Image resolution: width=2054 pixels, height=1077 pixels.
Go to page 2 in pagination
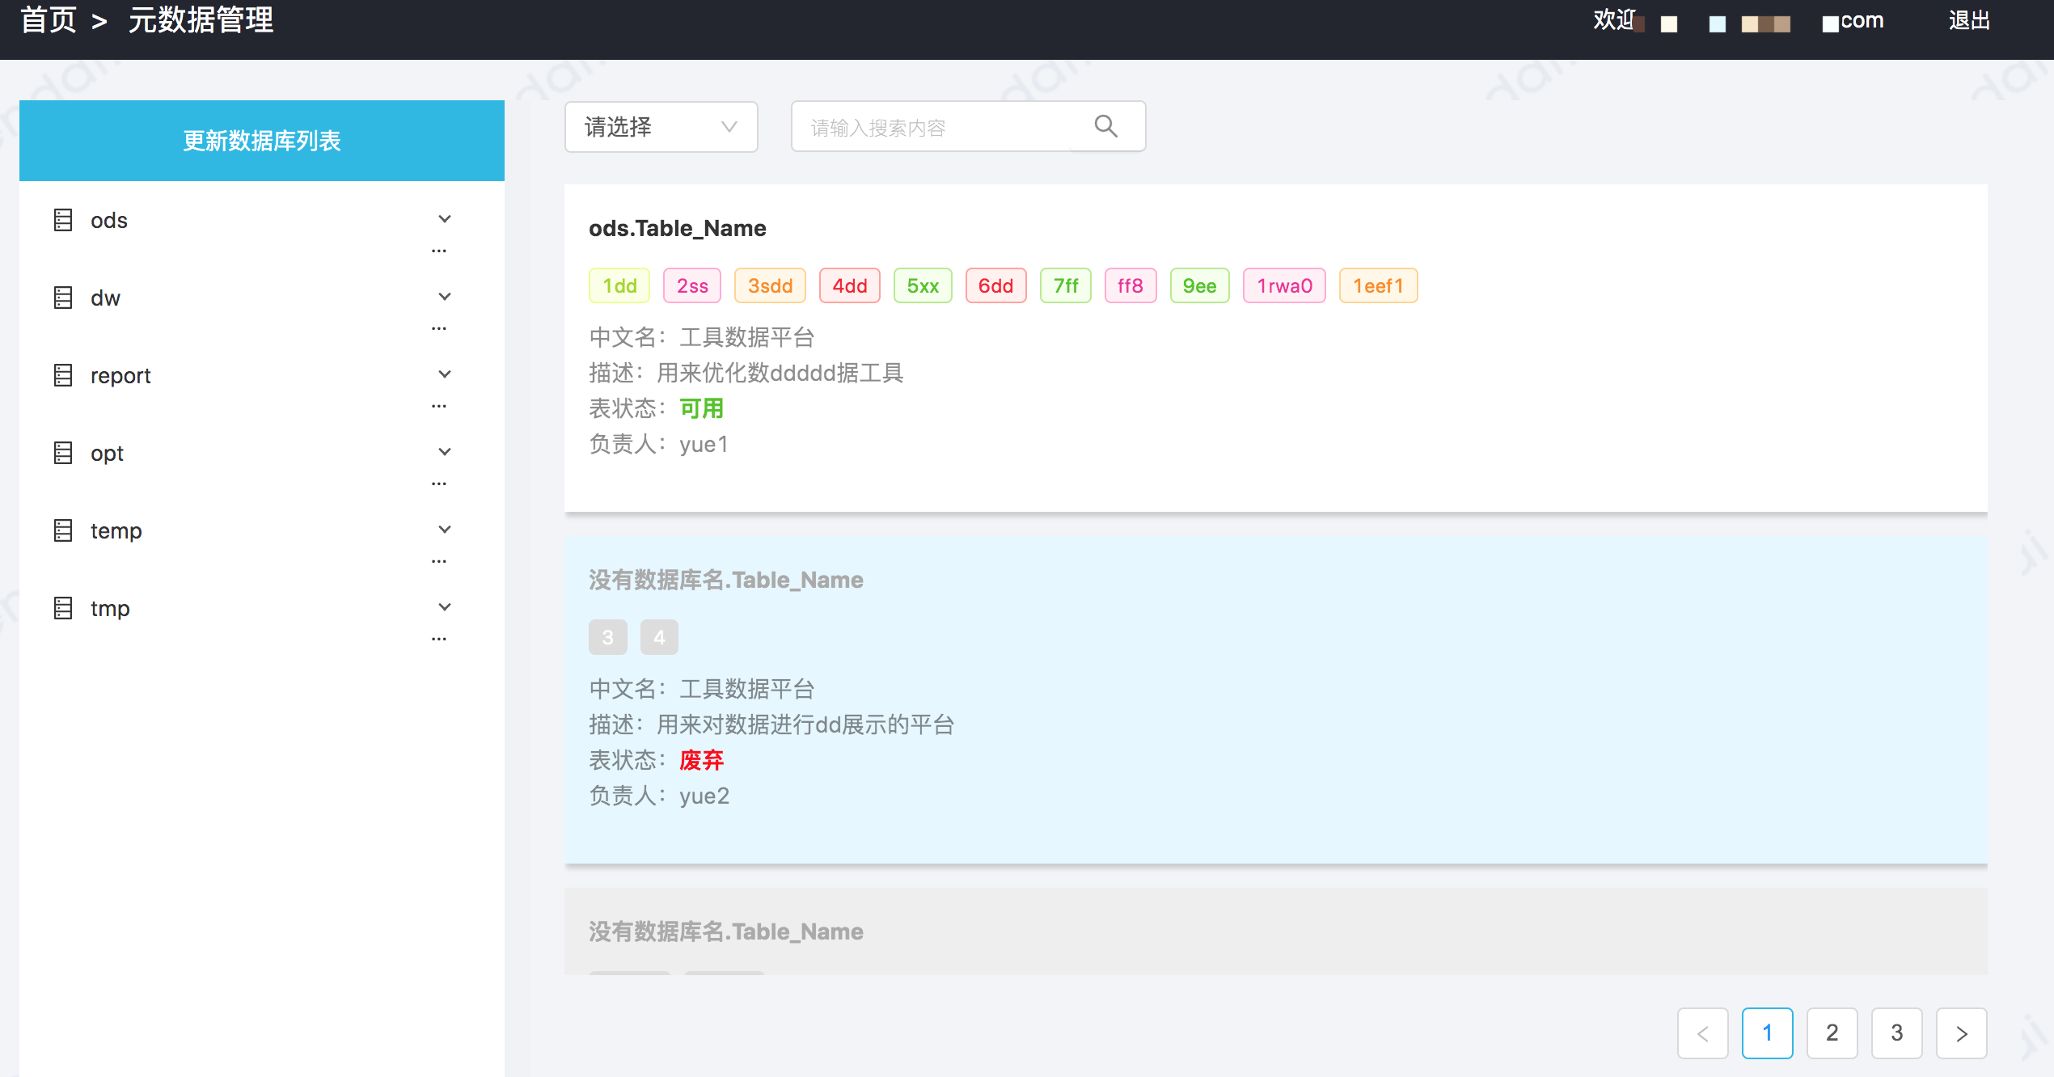tap(1832, 1033)
